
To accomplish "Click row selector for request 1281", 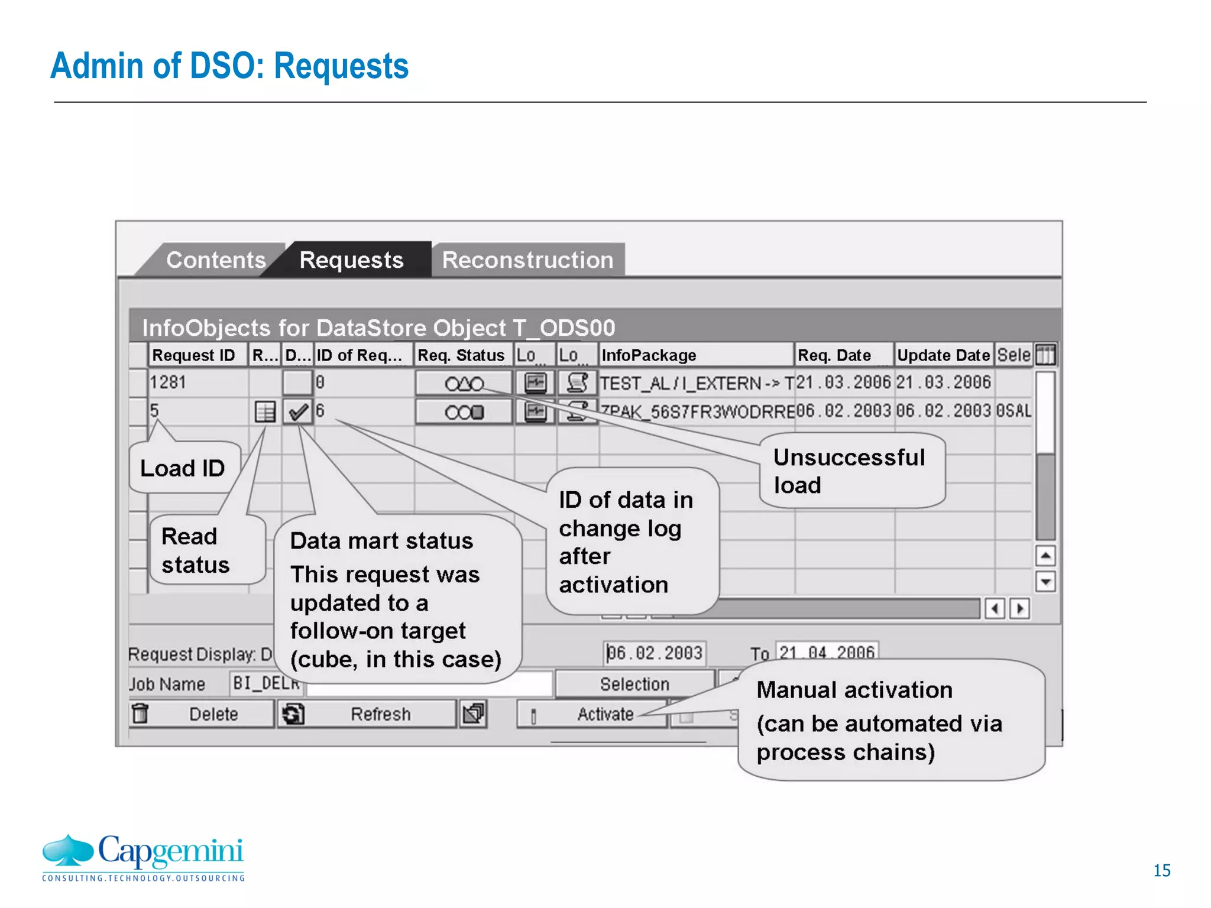I will click(138, 383).
